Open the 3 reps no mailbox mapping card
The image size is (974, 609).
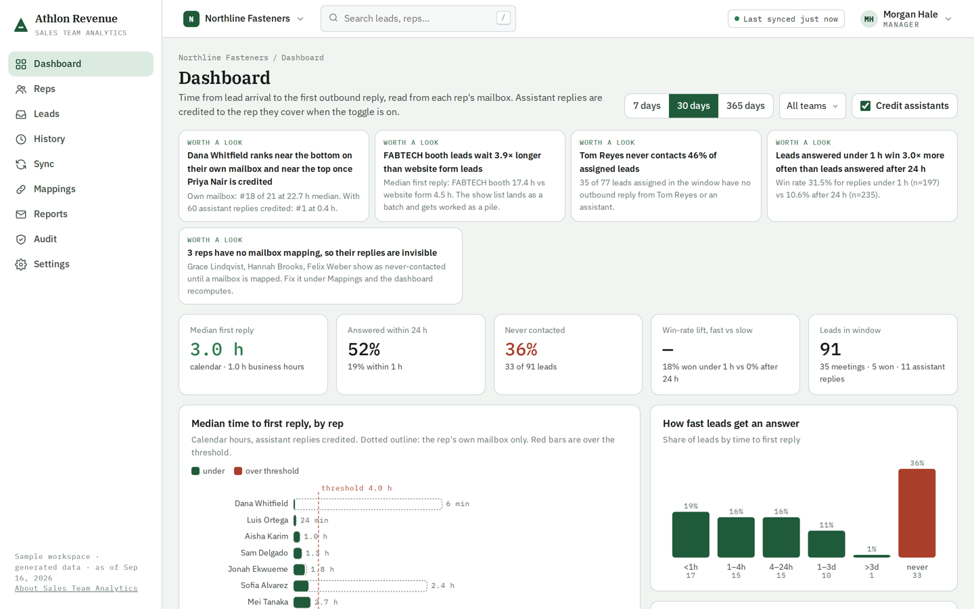pyautogui.click(x=321, y=266)
